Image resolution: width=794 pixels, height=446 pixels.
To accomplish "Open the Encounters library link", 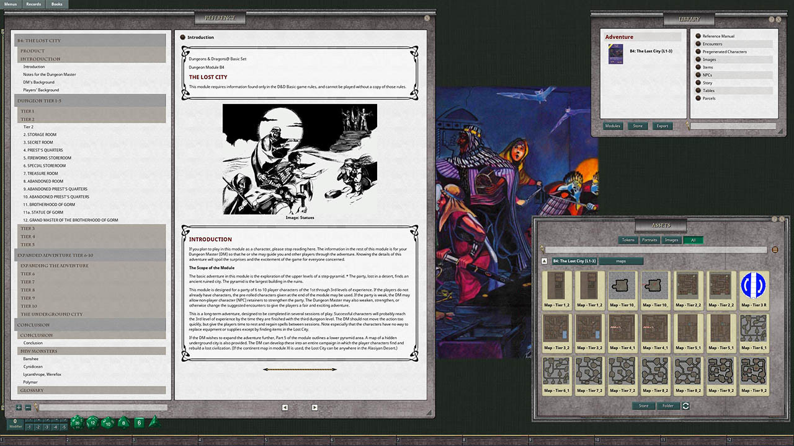I will [712, 44].
